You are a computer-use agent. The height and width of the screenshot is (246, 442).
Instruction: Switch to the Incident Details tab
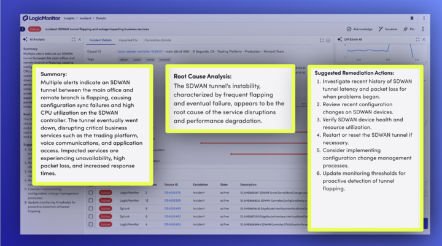[x=100, y=40]
